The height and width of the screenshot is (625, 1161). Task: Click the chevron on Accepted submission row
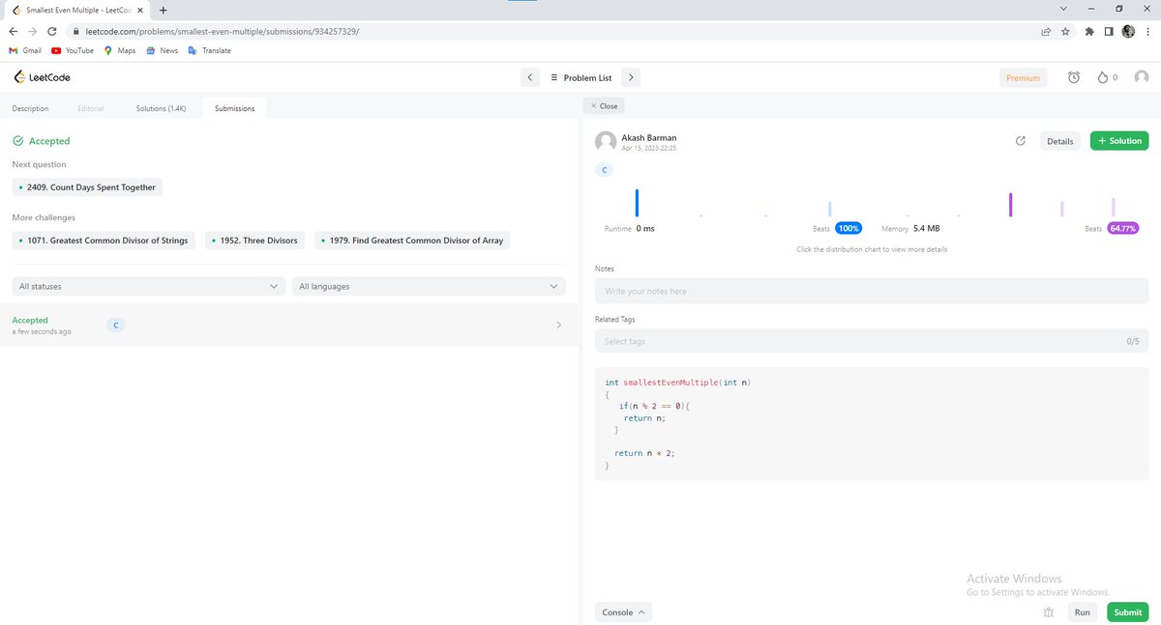point(558,326)
